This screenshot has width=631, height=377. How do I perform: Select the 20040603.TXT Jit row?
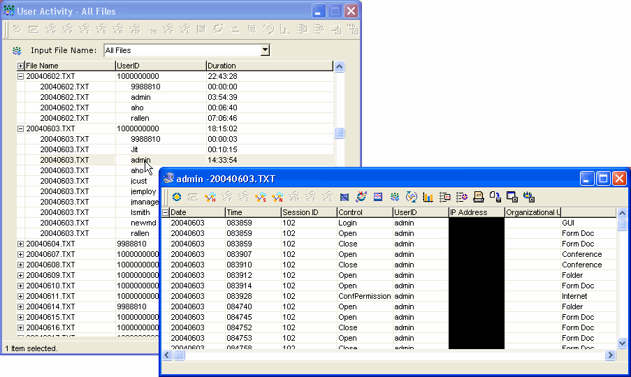click(175, 149)
